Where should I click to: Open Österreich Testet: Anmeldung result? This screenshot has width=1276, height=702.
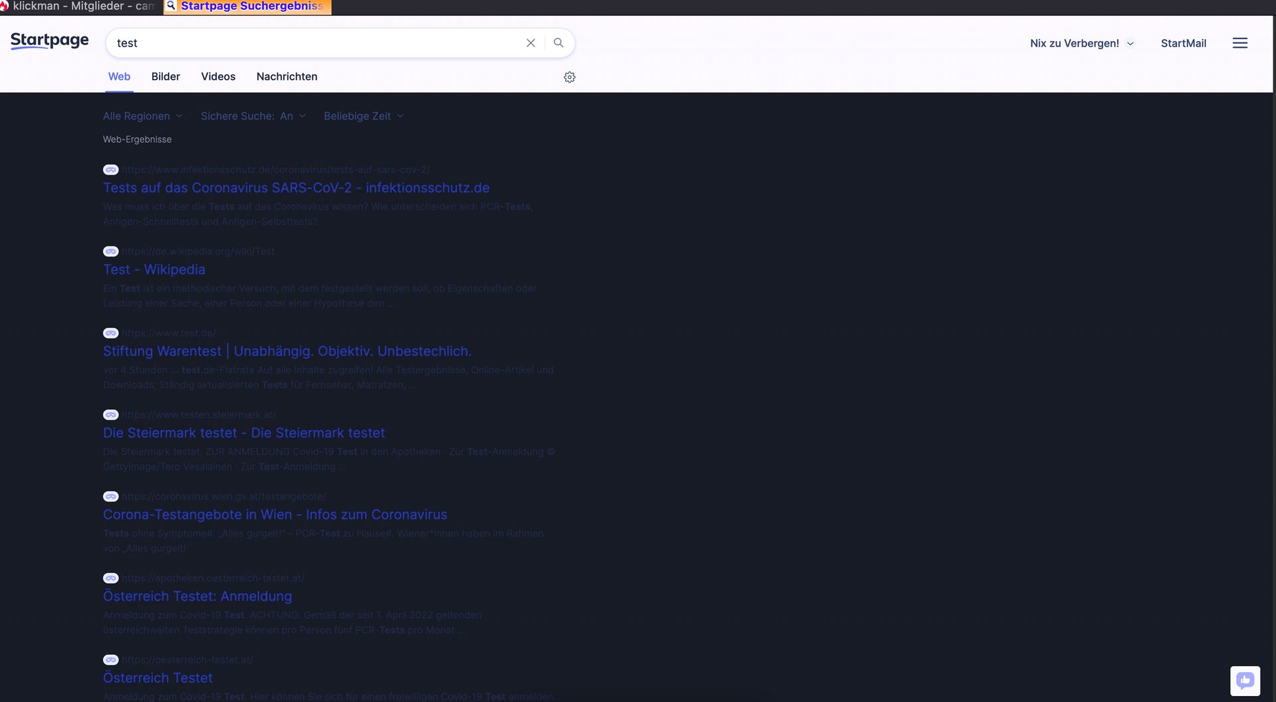[x=197, y=596]
